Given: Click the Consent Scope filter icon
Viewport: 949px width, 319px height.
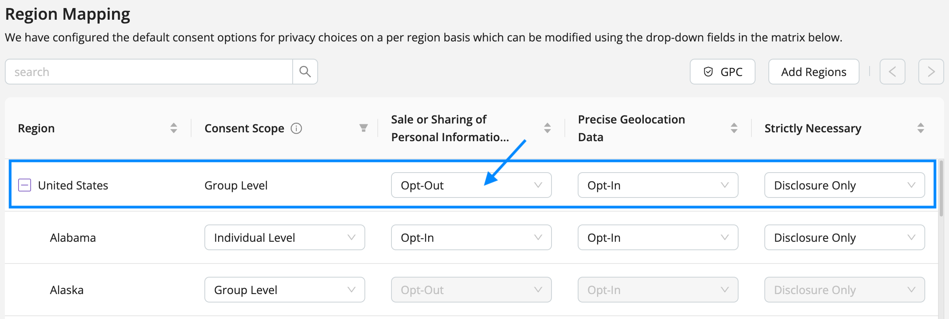Looking at the screenshot, I should pyautogui.click(x=363, y=128).
